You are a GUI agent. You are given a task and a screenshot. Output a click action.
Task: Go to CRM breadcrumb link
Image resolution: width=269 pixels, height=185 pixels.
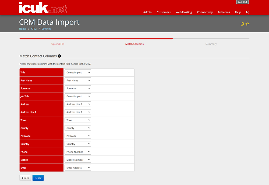pos(34,29)
